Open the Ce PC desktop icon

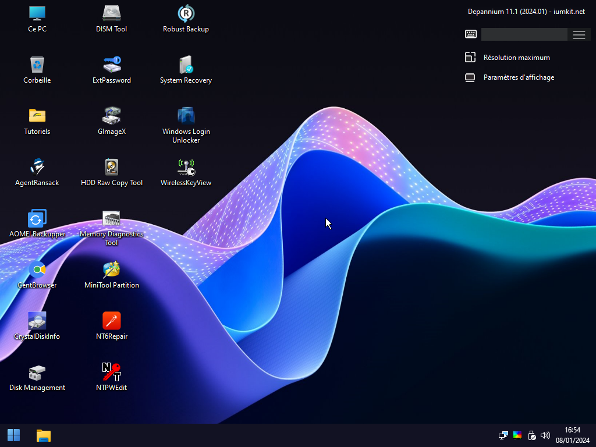pos(37,18)
